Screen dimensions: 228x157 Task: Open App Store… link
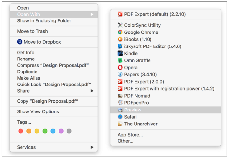(130, 135)
